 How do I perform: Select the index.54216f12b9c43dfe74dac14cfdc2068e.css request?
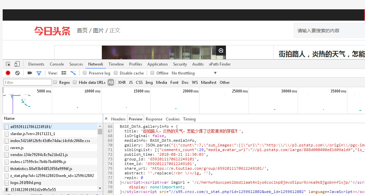tap(50, 141)
